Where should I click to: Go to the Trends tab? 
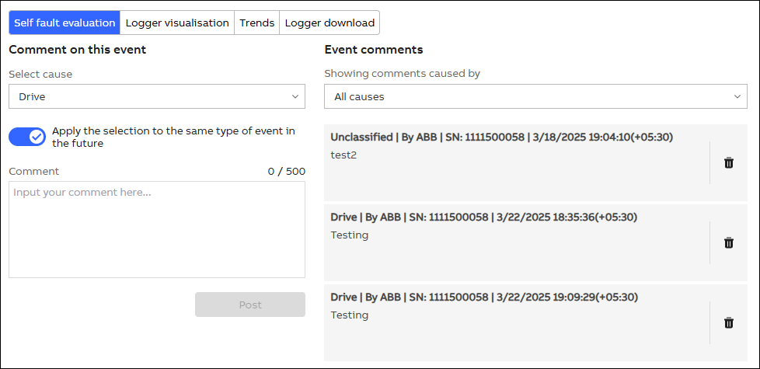click(x=256, y=23)
